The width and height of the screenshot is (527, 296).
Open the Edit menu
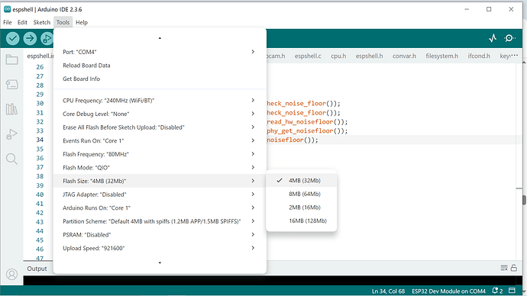[22, 22]
